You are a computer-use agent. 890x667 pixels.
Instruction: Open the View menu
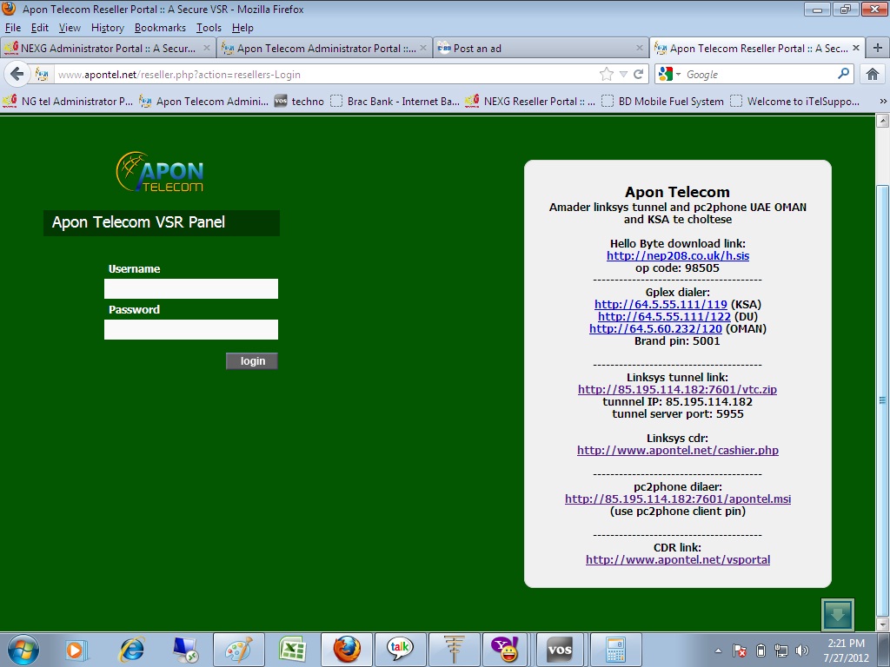click(70, 28)
